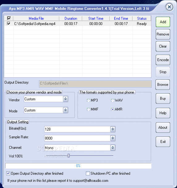Click the Status column header
Image resolution: width=177 pixels, height=188 pixels.
coord(142,19)
